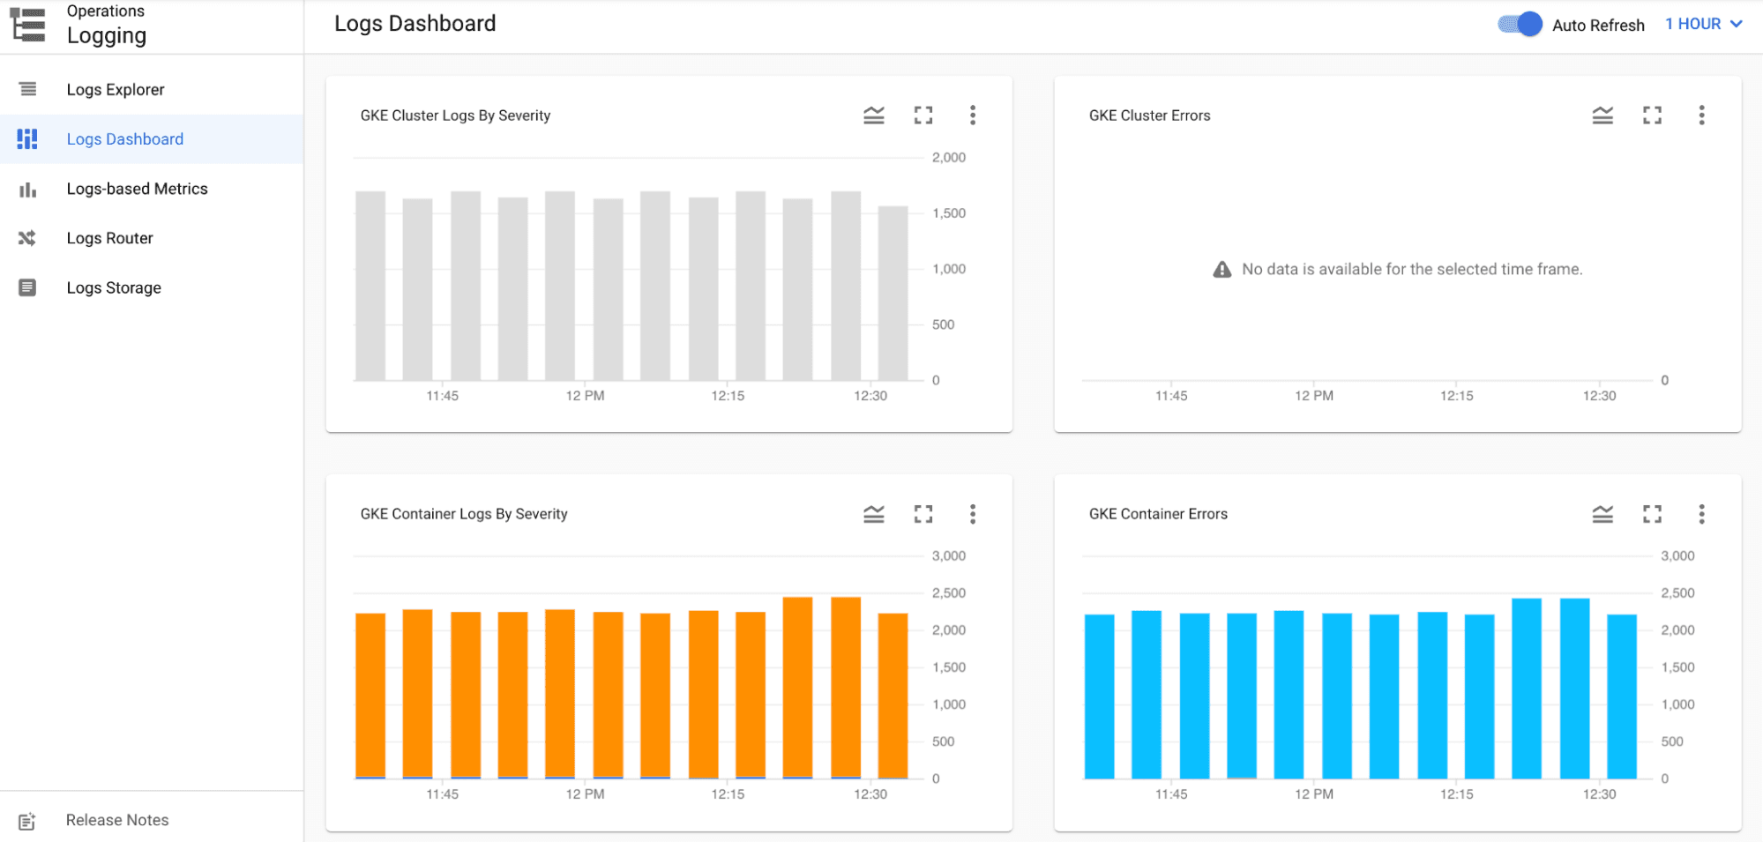Viewport: 1763px width, 842px height.
Task: Toggle legend on GKE Cluster Errors chart
Action: 1602,115
